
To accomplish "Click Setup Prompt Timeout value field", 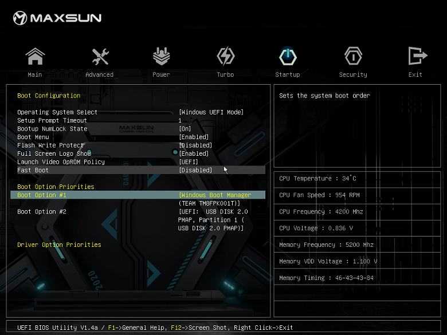I will pos(180,121).
